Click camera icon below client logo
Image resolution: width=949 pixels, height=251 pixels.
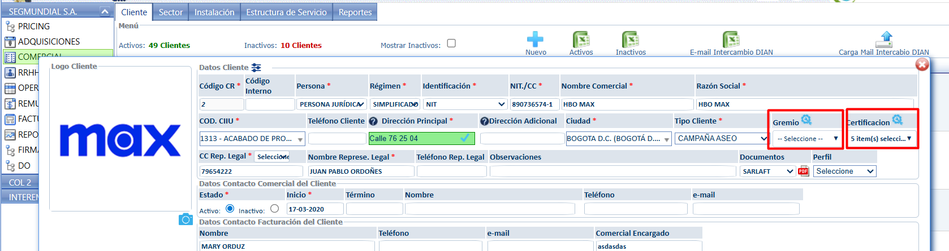tap(186, 219)
